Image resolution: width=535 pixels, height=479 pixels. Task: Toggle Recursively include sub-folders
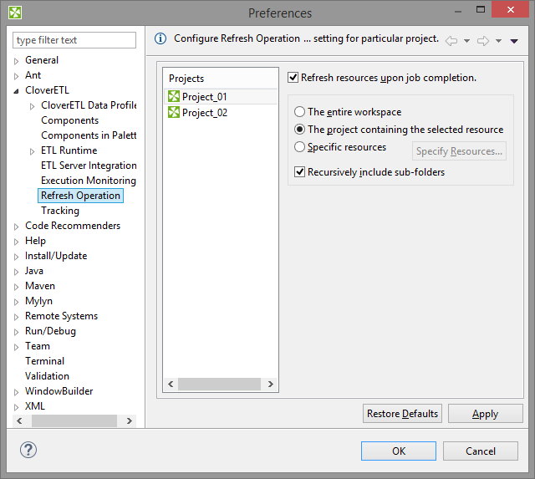pyautogui.click(x=299, y=171)
